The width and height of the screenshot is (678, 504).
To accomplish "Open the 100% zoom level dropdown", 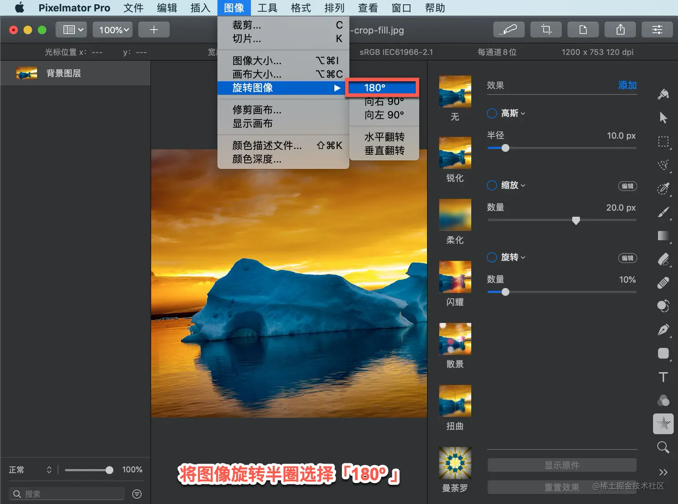I will click(113, 30).
